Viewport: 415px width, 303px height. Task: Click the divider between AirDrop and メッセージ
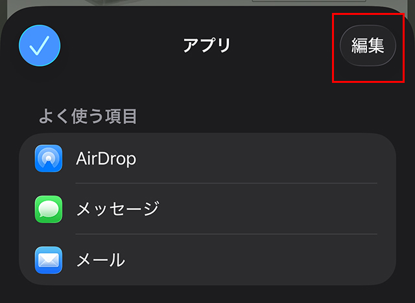(226, 183)
